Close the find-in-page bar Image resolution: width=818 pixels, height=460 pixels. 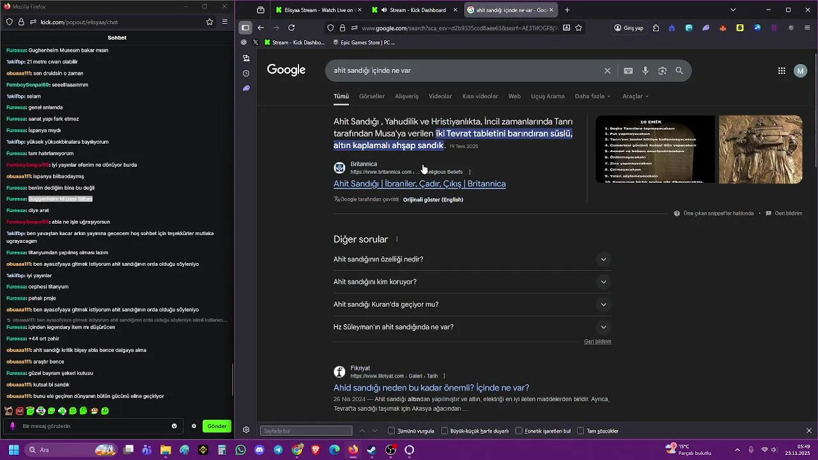(808, 431)
